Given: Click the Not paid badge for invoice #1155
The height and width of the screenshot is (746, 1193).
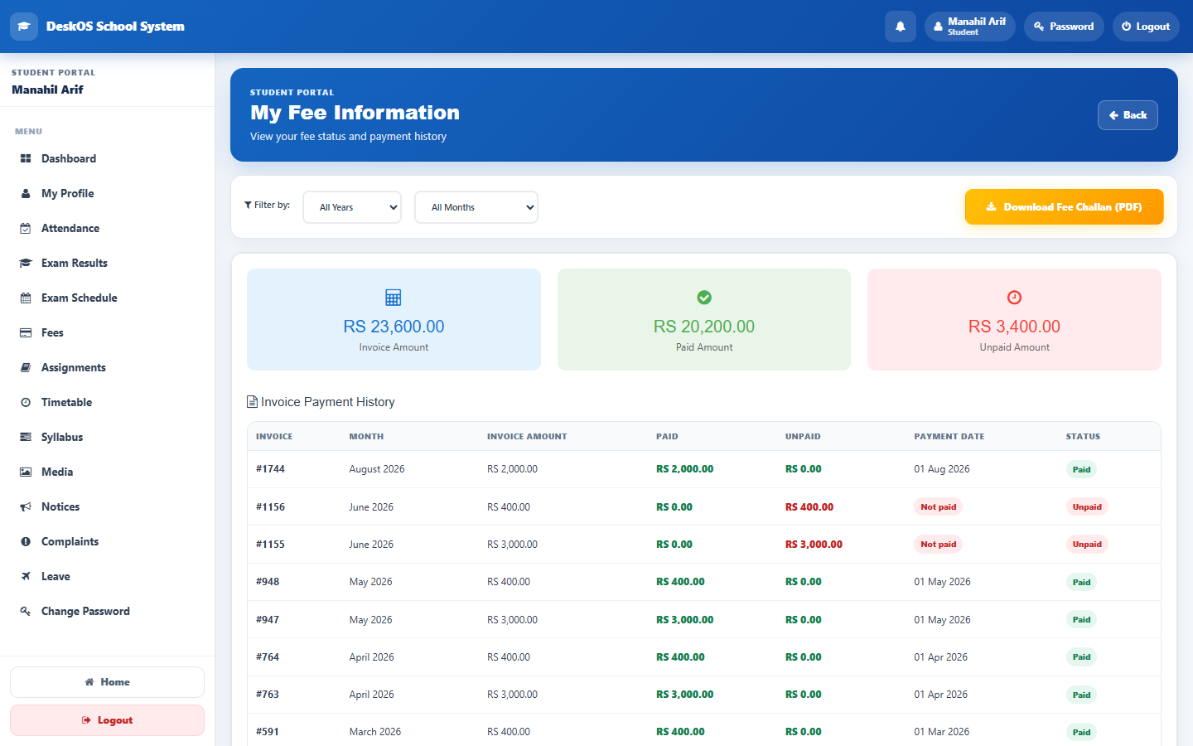Looking at the screenshot, I should click(939, 545).
